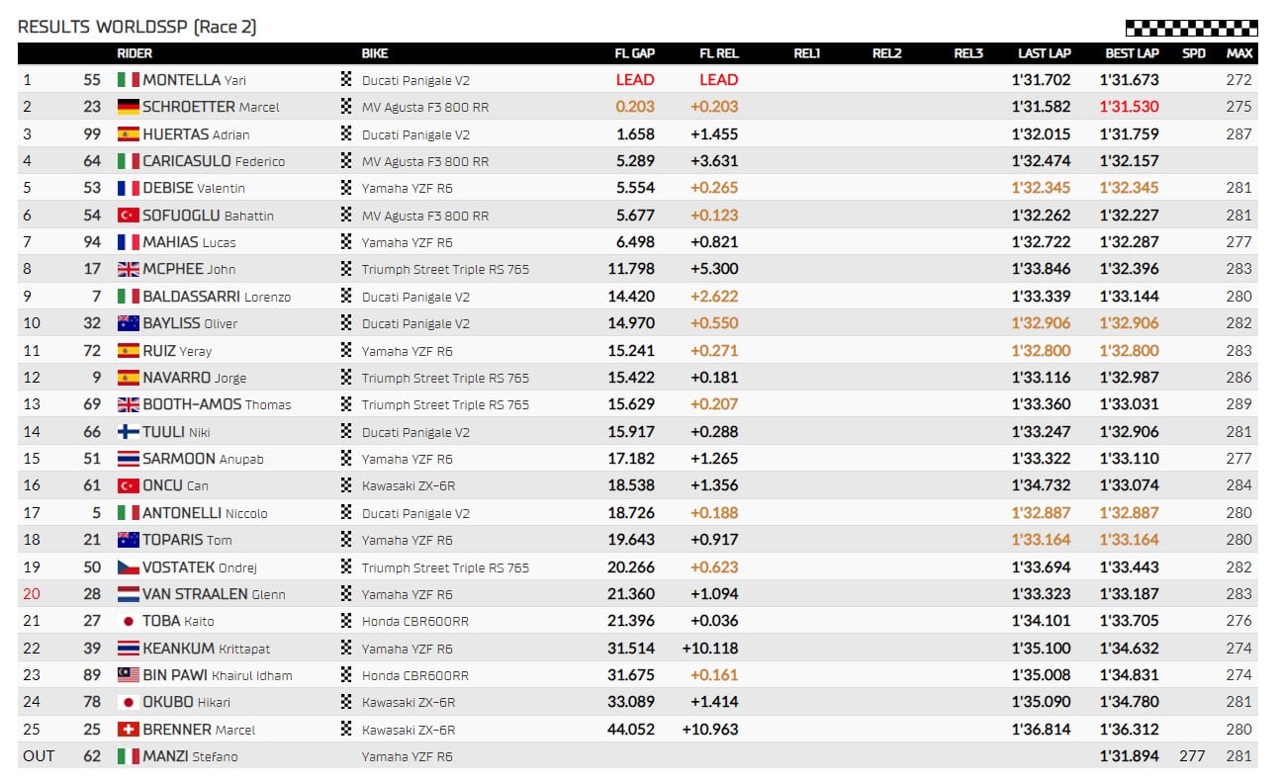Viewport: 1281px width, 784px height.
Task: Click the red best lap 1'31.530
Action: click(x=1130, y=107)
